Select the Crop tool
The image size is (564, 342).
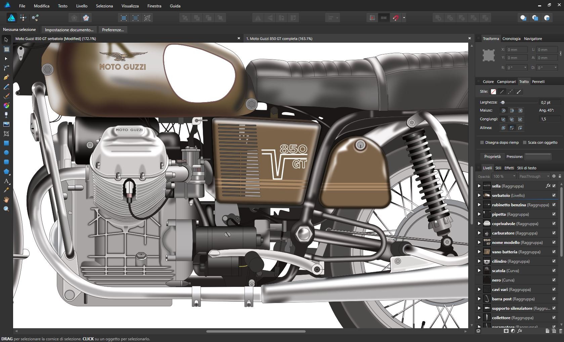tap(6, 134)
